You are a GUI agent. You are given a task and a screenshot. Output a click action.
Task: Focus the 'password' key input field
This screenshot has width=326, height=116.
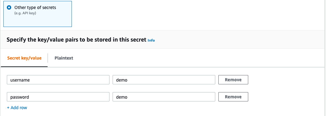pyautogui.click(x=58, y=97)
